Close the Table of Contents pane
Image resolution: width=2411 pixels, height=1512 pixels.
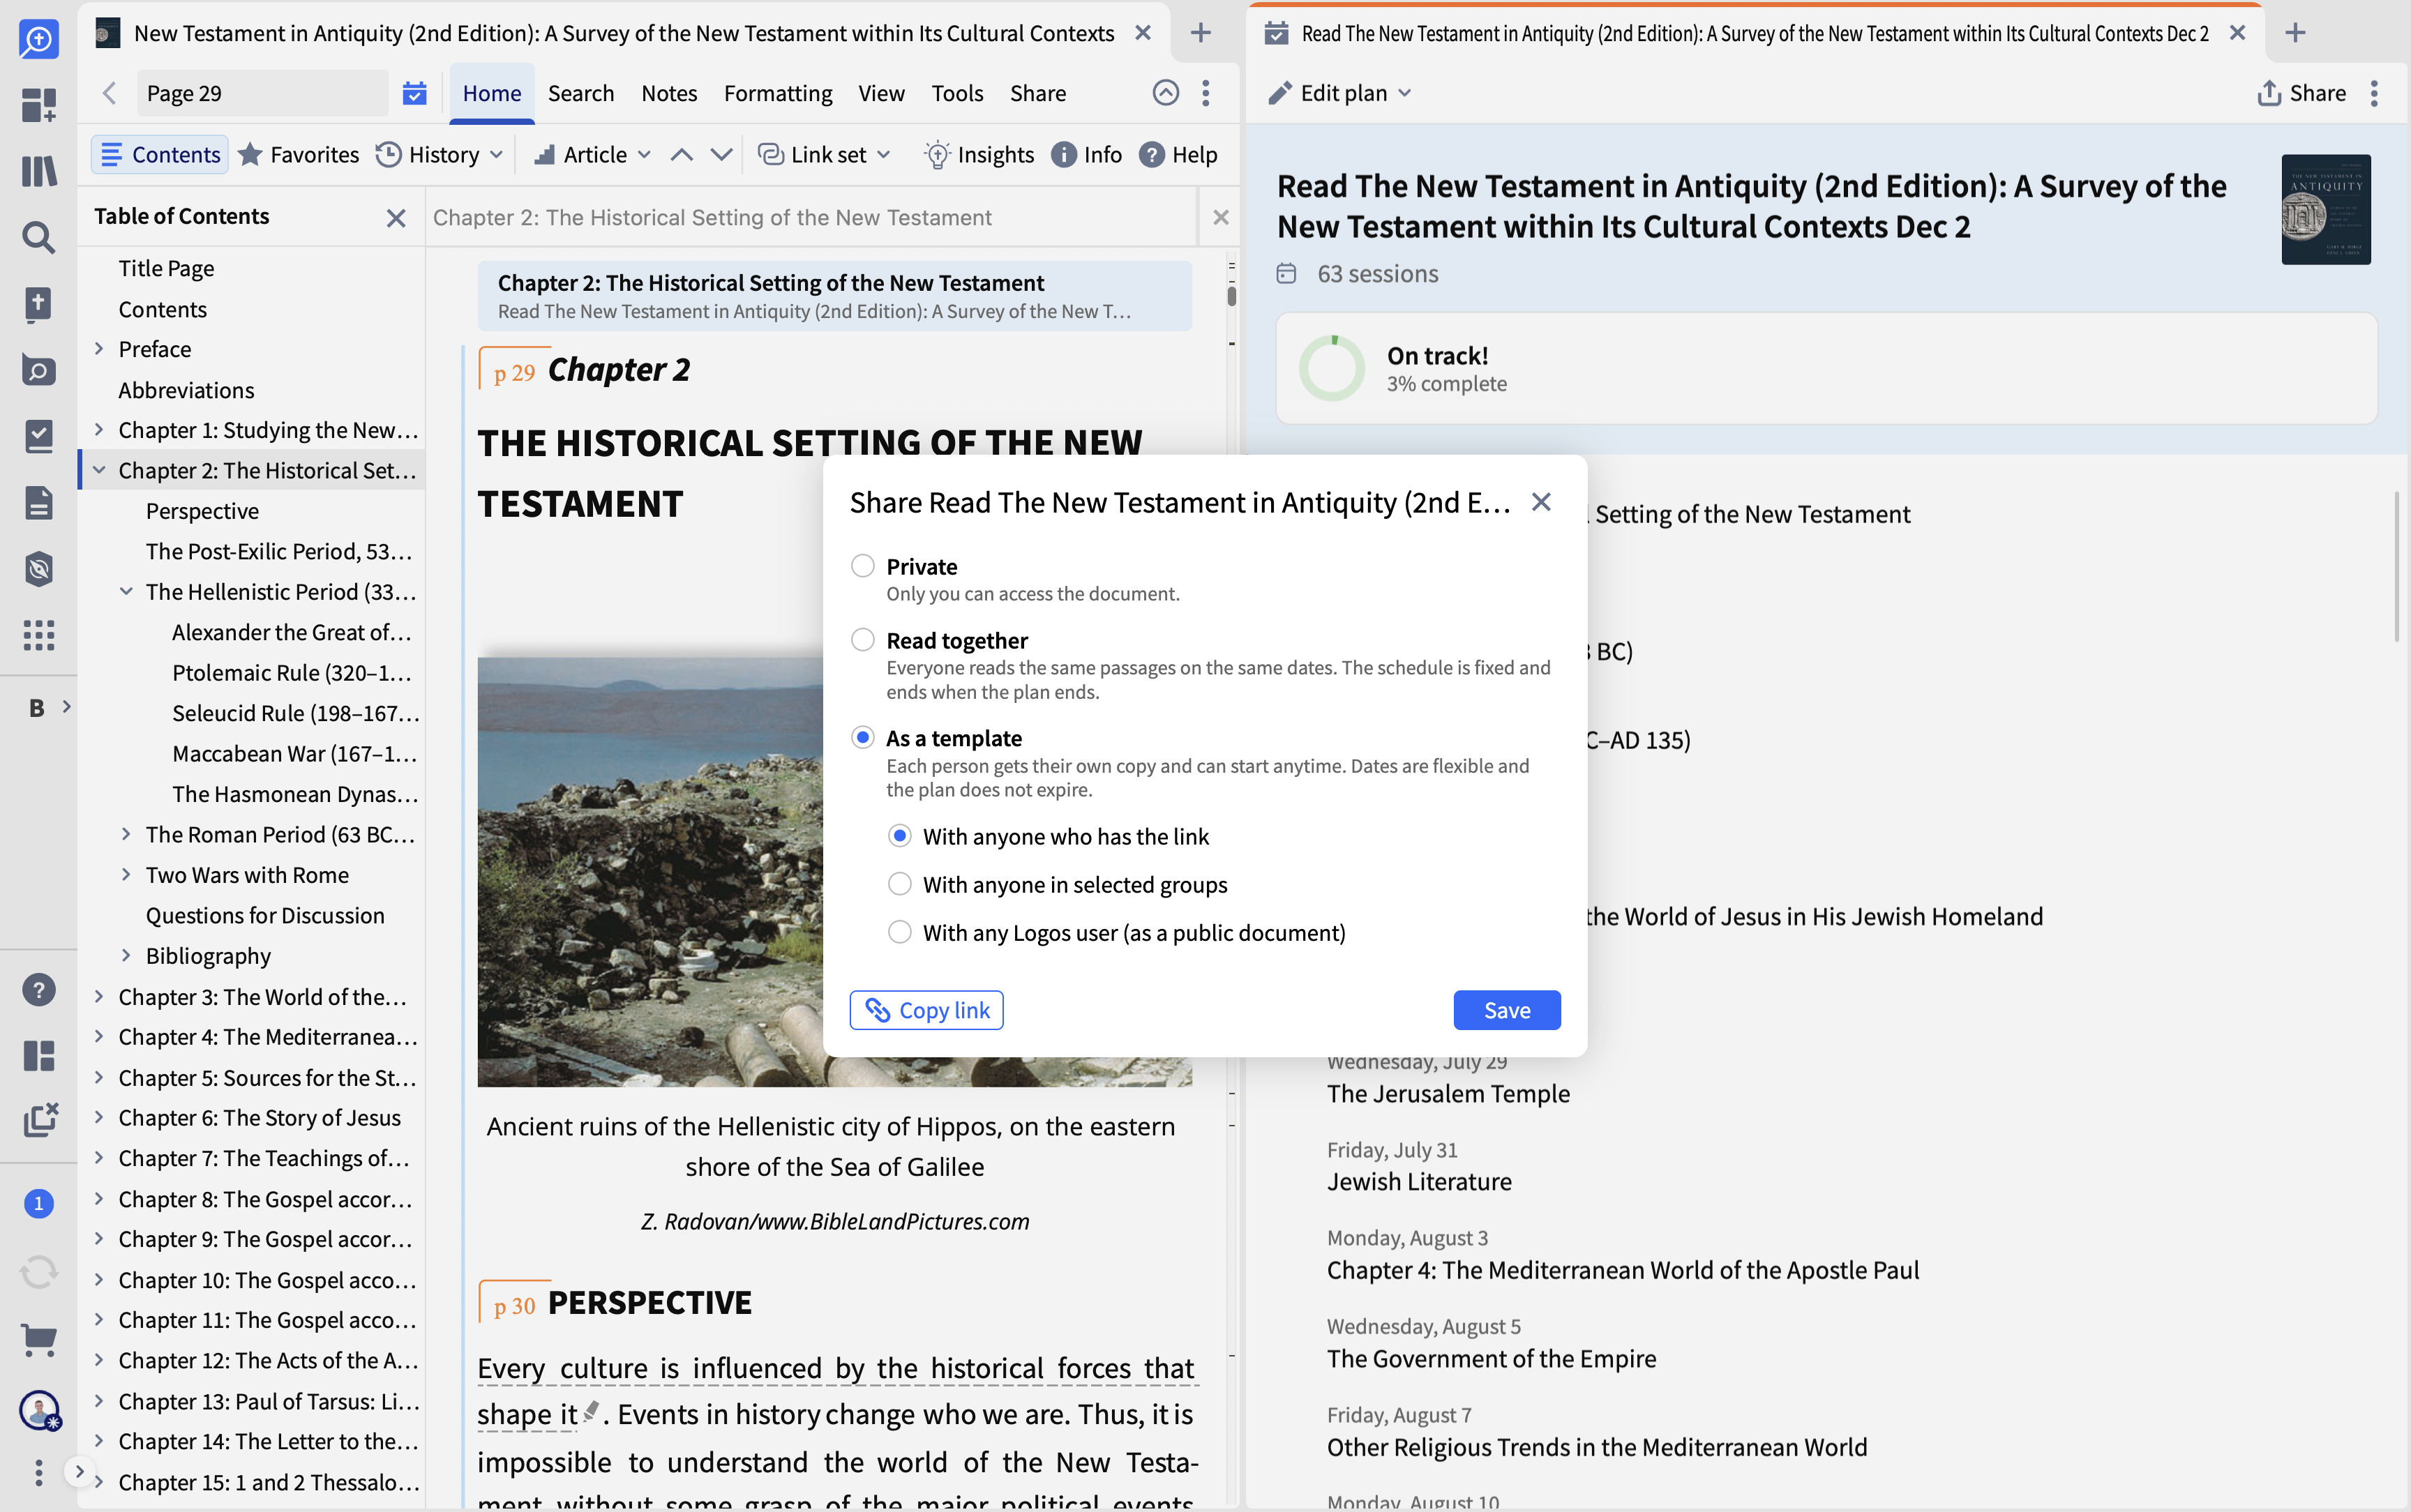(396, 217)
